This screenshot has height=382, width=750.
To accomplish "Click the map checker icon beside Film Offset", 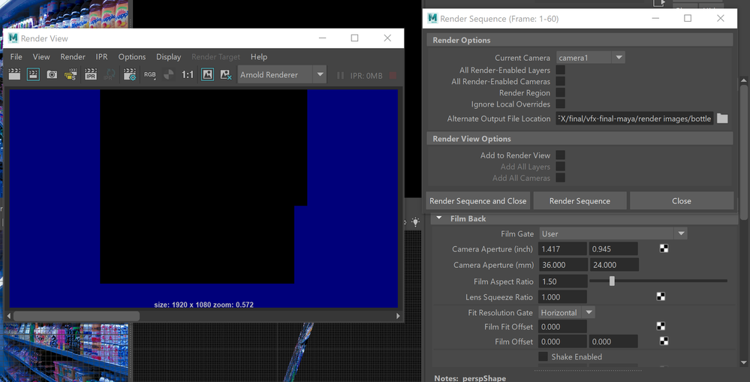I will pyautogui.click(x=664, y=341).
